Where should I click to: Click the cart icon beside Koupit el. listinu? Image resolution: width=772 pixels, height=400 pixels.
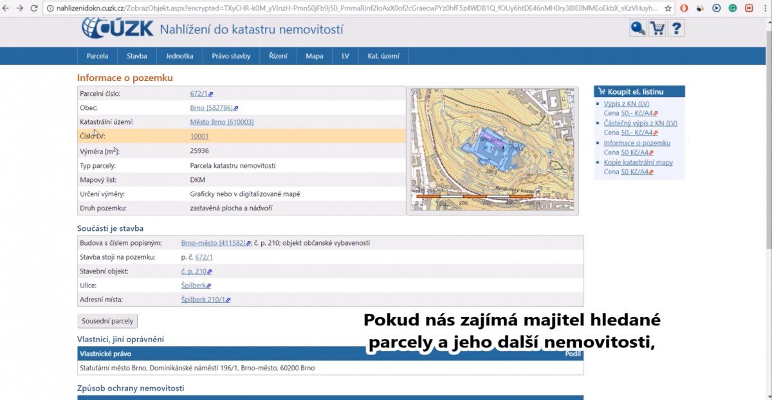602,91
